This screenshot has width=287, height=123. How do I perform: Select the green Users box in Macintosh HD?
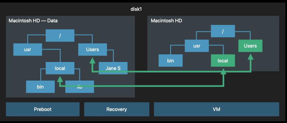click(x=250, y=46)
